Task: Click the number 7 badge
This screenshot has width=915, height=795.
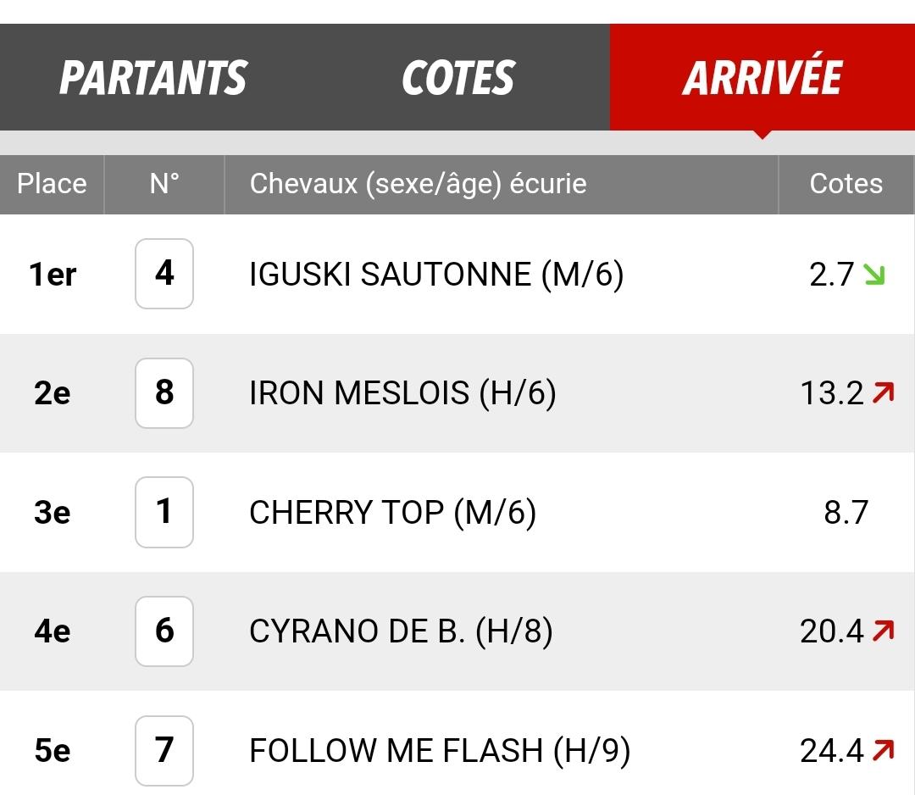Action: pyautogui.click(x=164, y=750)
